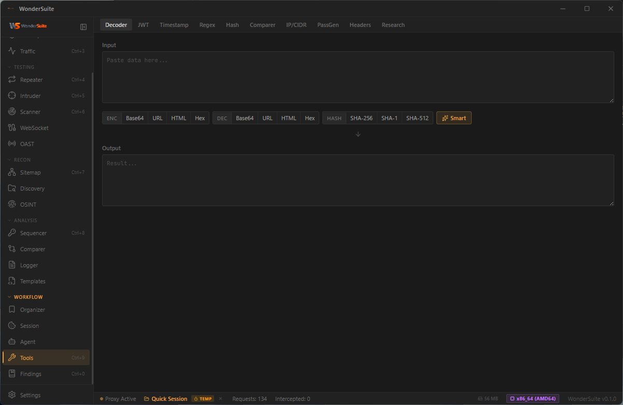Open Settings via the gear icon
This screenshot has height=405, width=623.
pos(12,395)
